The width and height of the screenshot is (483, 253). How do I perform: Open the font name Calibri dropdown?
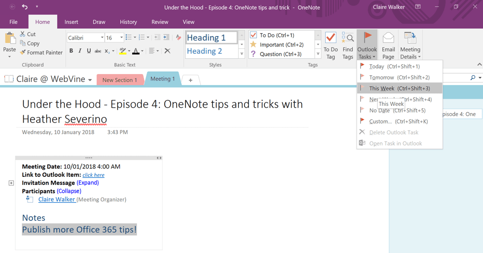102,38
